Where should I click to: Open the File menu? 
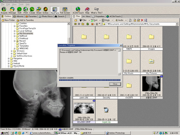[x=3, y=4]
